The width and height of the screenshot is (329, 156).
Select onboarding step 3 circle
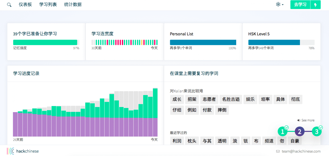pos(317,132)
